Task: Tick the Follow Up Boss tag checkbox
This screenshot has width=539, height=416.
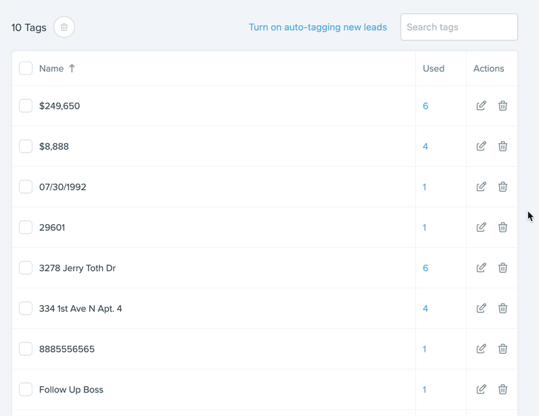Action: click(26, 390)
